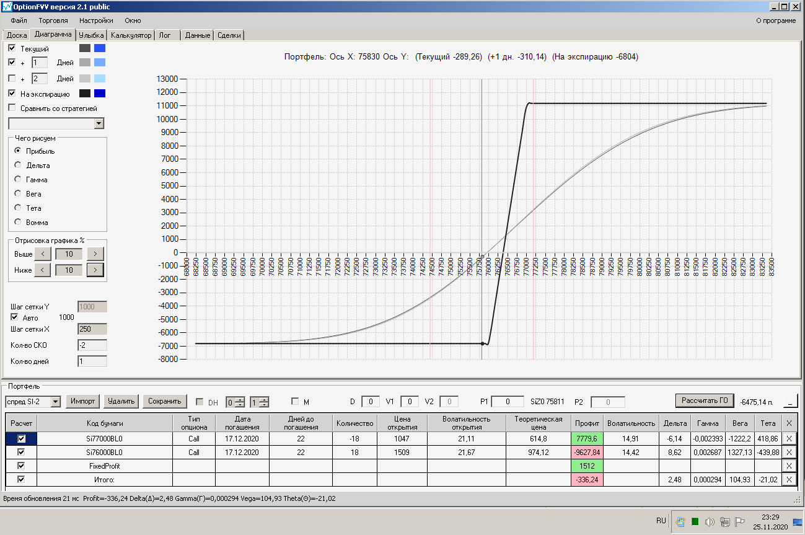Screen dimensions: 805x535
Task: Pick the blue color swatch for Текущий
Action: pos(100,48)
